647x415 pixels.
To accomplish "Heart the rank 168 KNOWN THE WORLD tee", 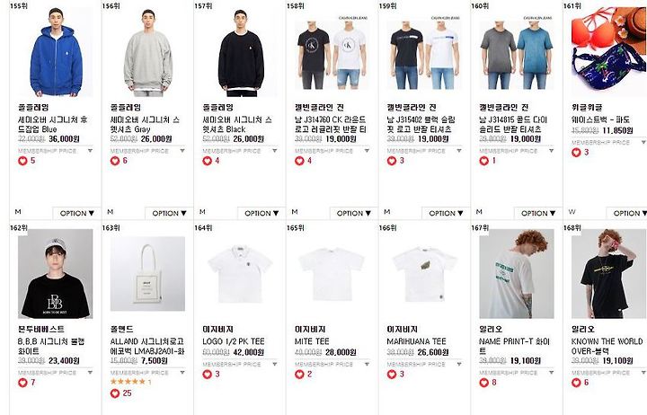I will (576, 383).
